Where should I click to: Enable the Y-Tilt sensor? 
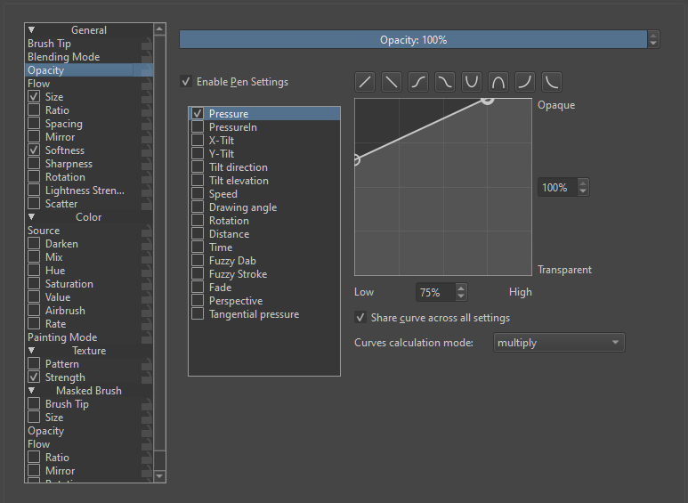point(198,154)
